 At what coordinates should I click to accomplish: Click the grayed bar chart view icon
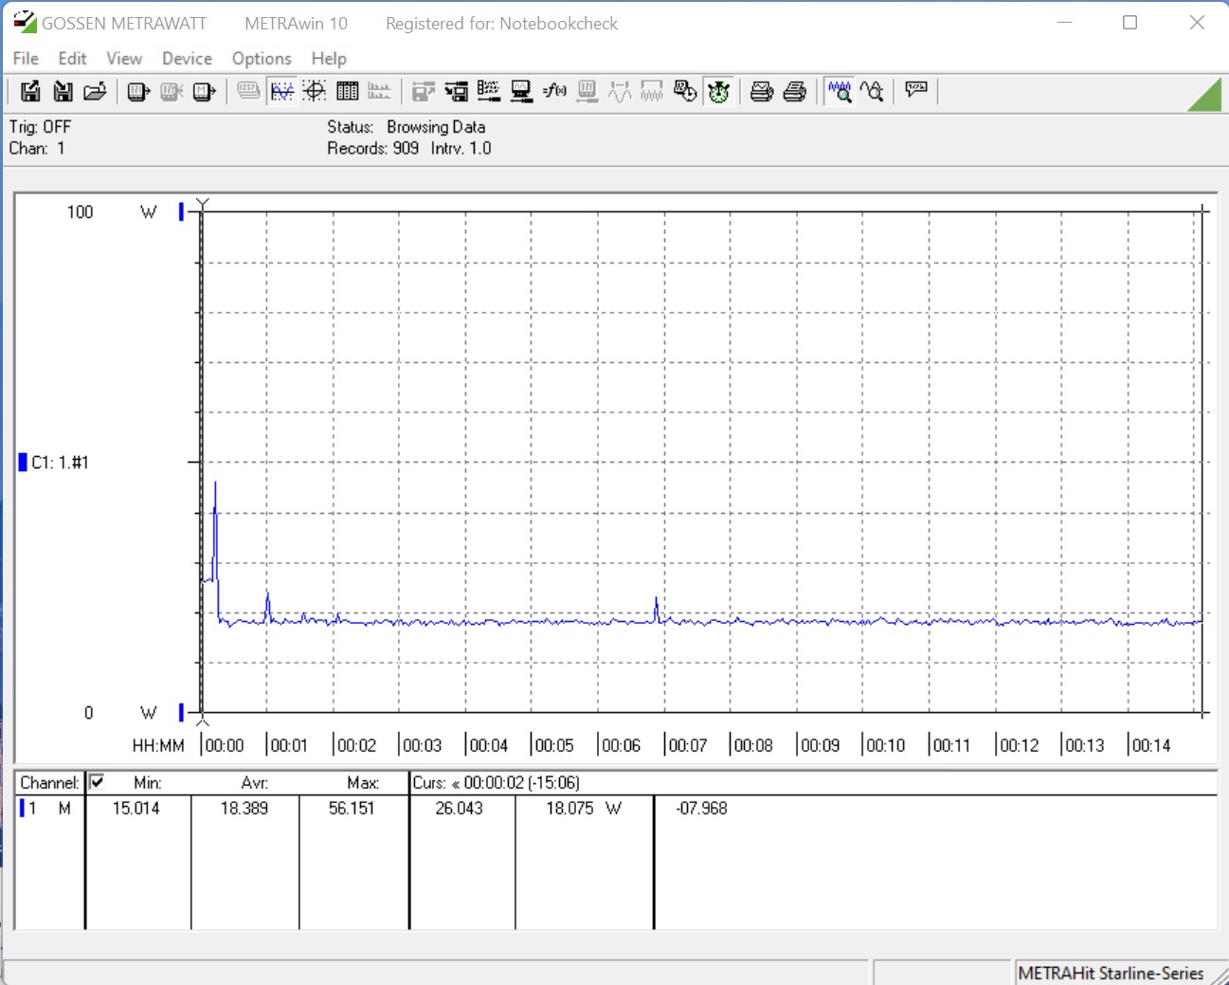coord(379,91)
